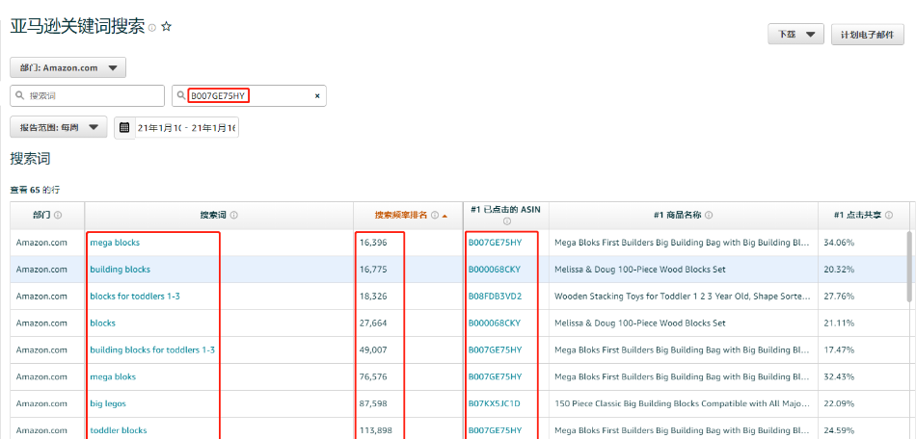Open ASIN link B08FDB3VD2

point(495,297)
